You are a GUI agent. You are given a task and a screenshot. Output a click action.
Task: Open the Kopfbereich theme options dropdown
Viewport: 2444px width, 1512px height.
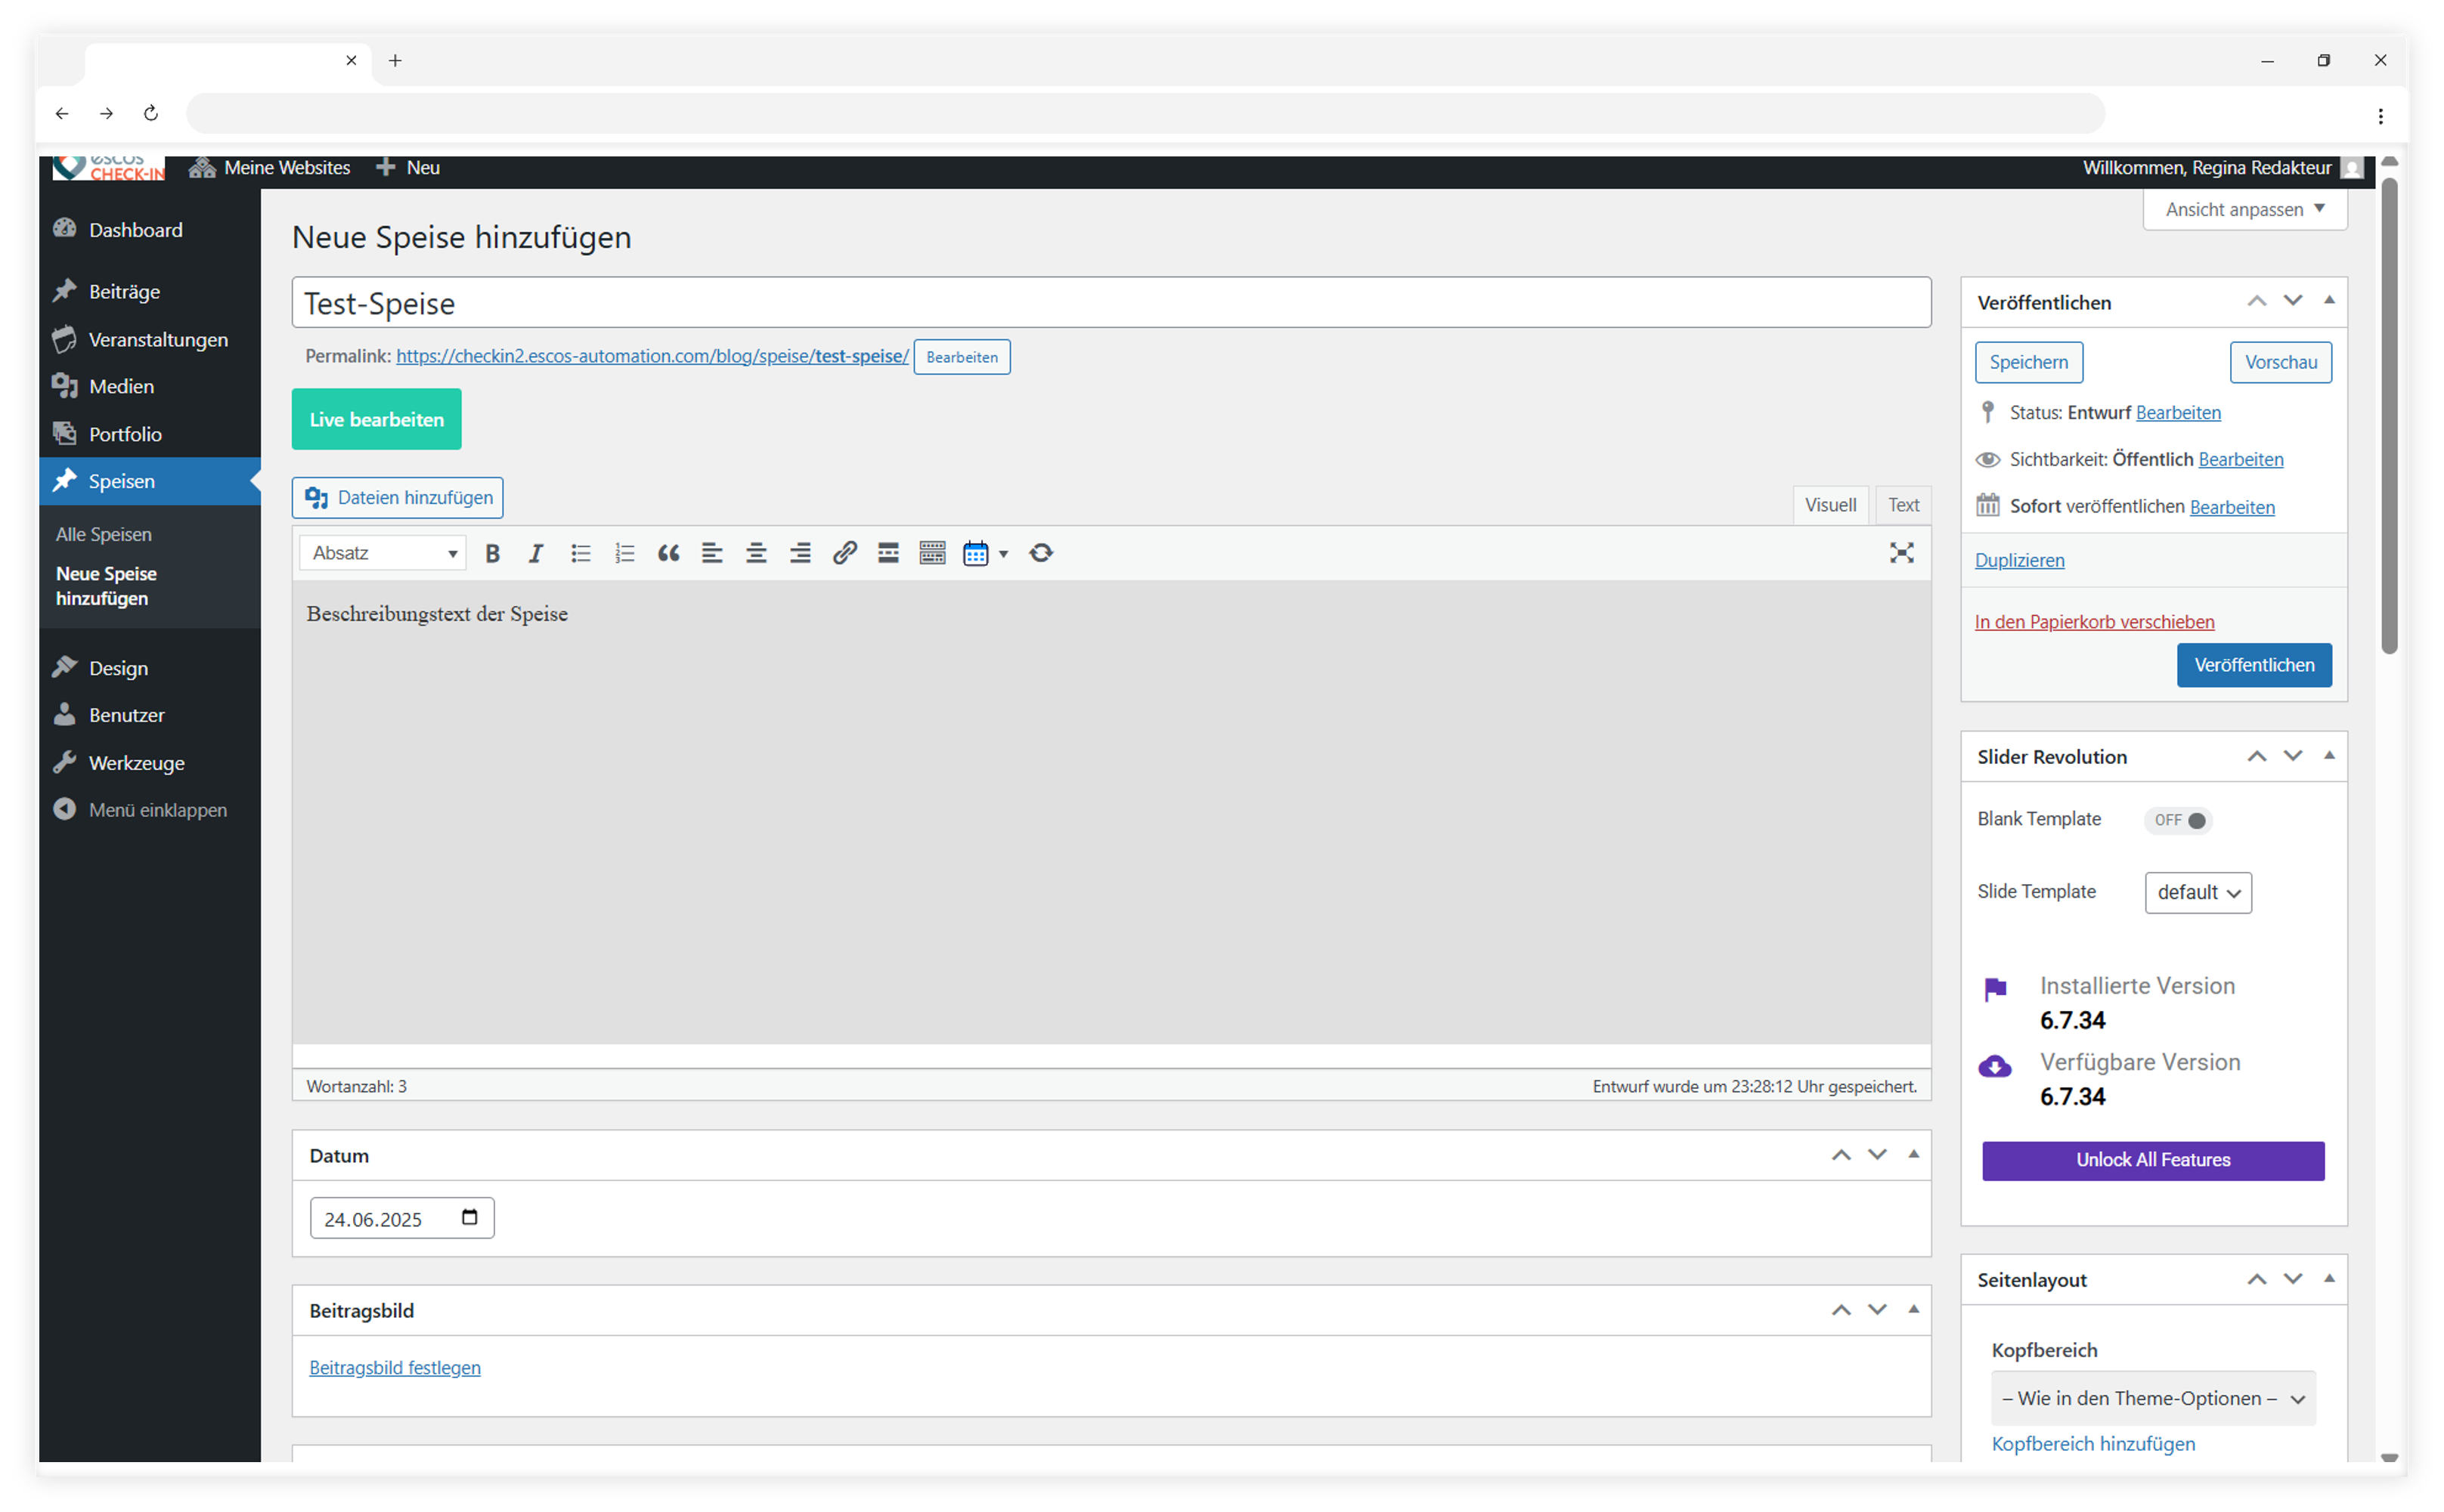tap(2153, 1398)
